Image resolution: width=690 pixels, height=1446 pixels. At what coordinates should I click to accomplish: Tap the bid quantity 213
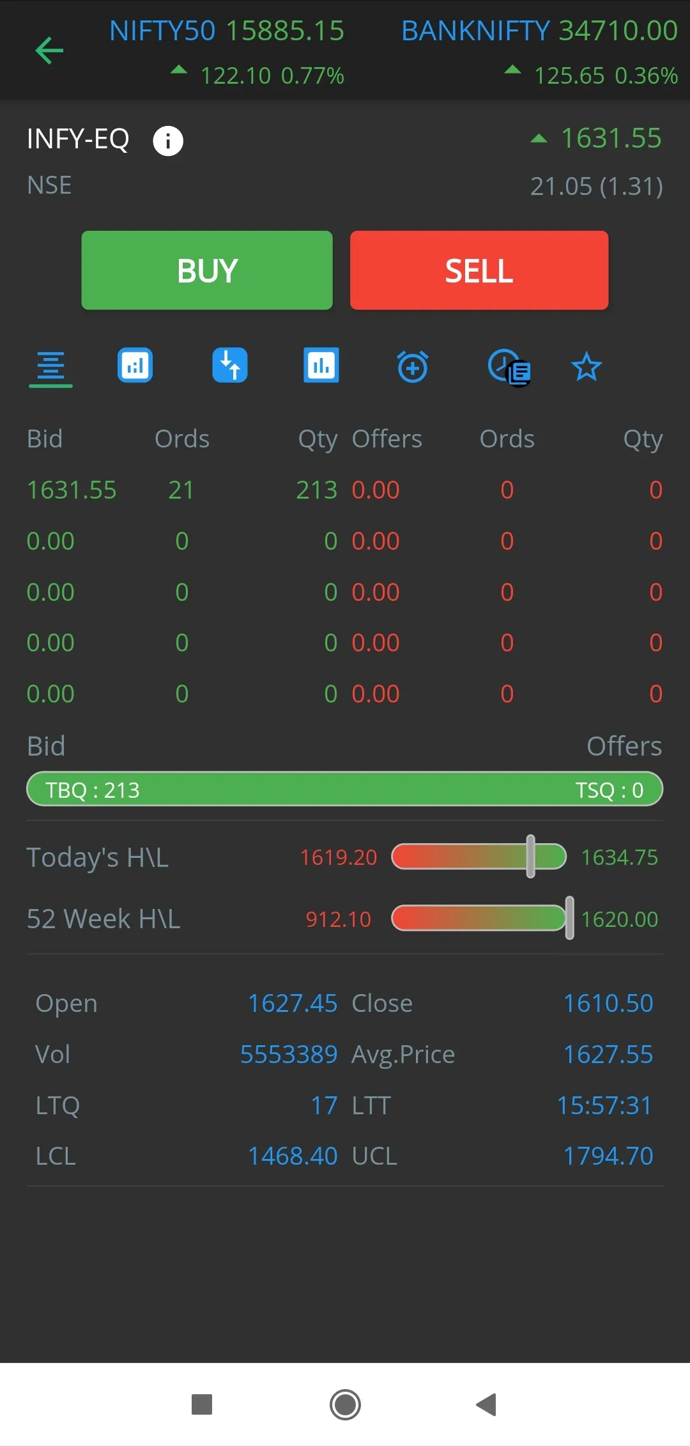point(316,490)
